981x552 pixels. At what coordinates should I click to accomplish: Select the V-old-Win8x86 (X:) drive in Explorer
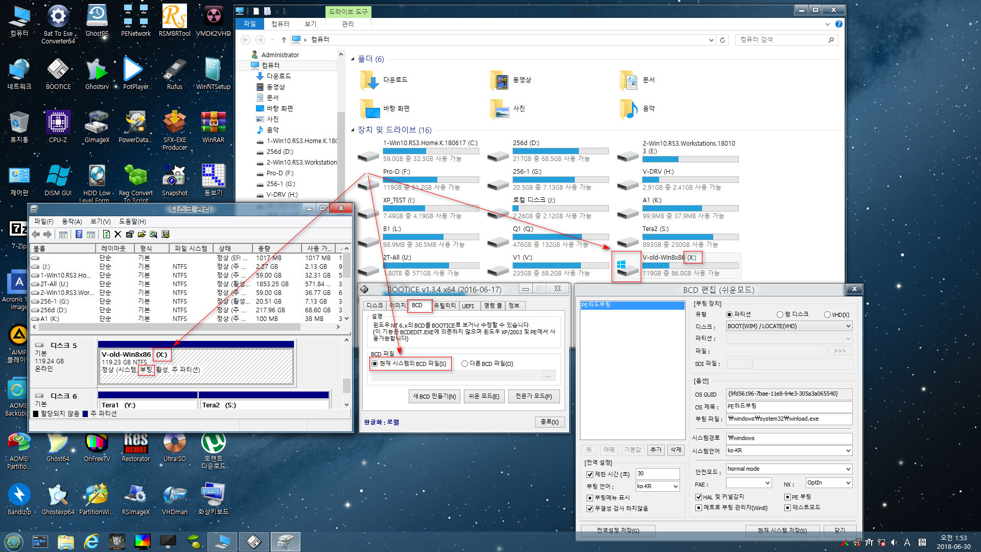point(677,265)
